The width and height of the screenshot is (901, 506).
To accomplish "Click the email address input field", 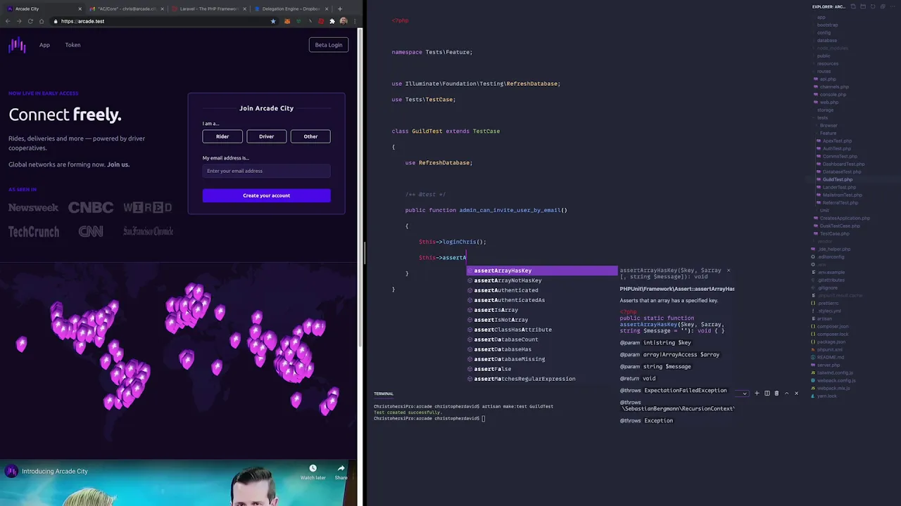I will 266,171.
